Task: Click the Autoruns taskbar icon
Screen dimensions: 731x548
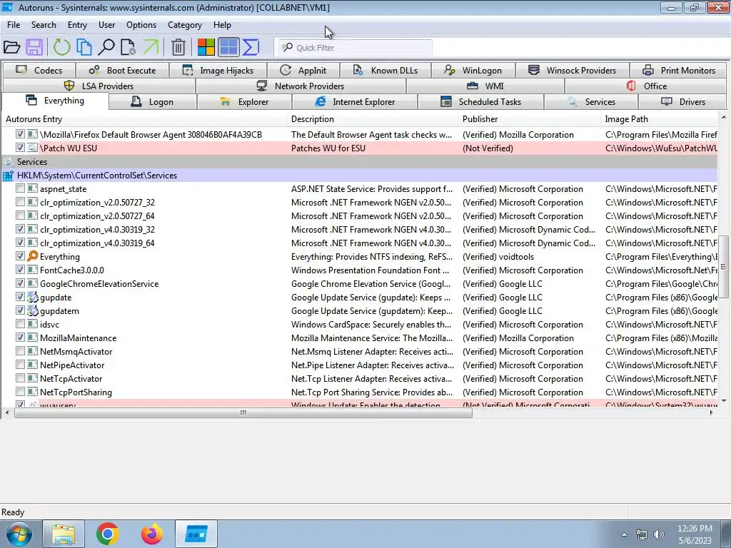Action: point(196,534)
